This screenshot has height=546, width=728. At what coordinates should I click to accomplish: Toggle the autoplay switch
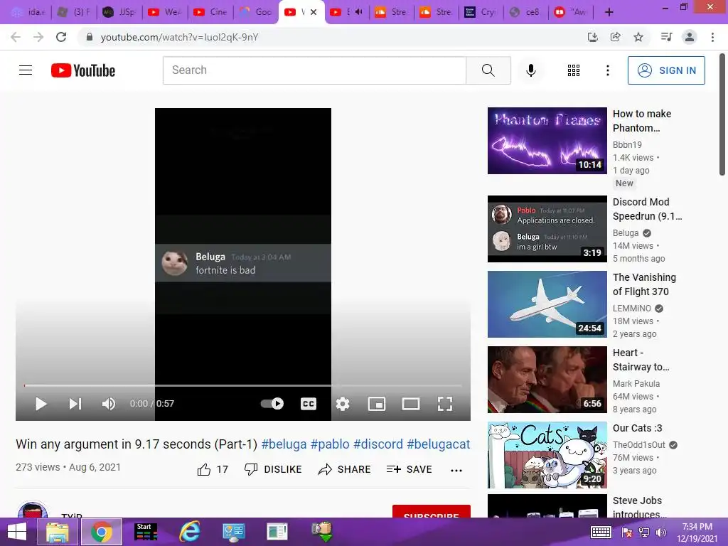tap(272, 404)
